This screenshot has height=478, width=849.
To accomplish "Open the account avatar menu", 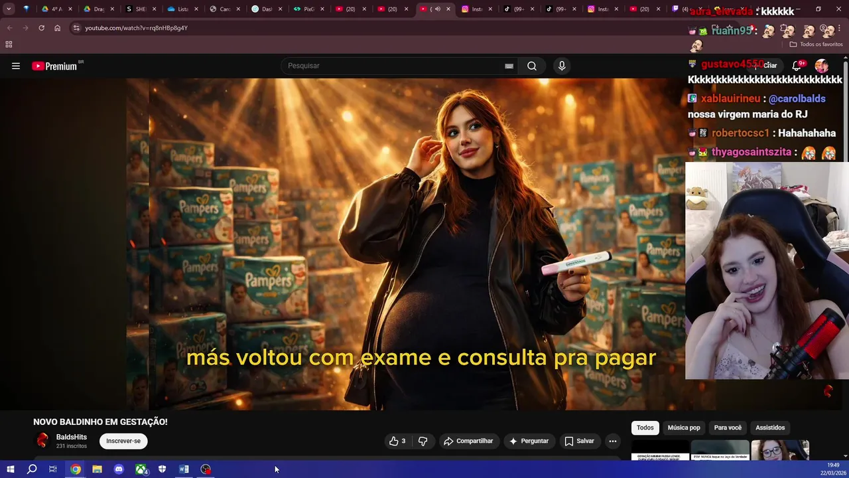I will [822, 66].
